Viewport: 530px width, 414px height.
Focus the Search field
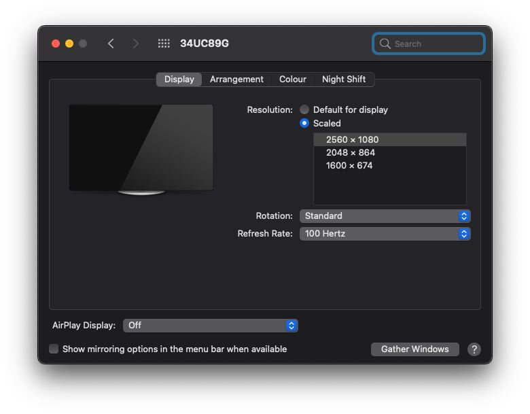429,44
